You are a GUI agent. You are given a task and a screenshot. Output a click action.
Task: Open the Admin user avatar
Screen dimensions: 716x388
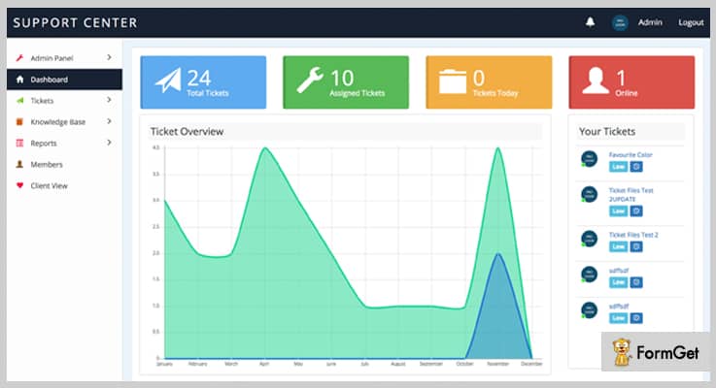click(x=620, y=22)
